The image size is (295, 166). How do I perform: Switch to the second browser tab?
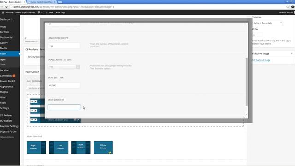coord(42,2)
